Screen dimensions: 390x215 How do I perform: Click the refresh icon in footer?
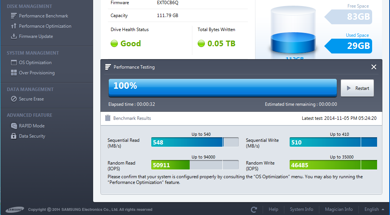click(254, 210)
